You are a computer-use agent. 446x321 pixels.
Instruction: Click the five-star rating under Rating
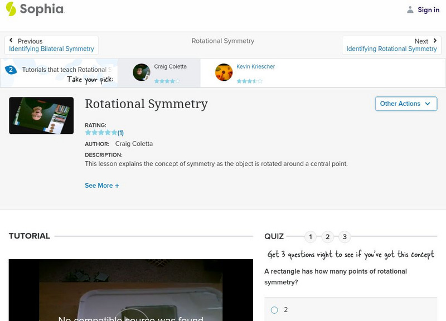[x=101, y=133]
